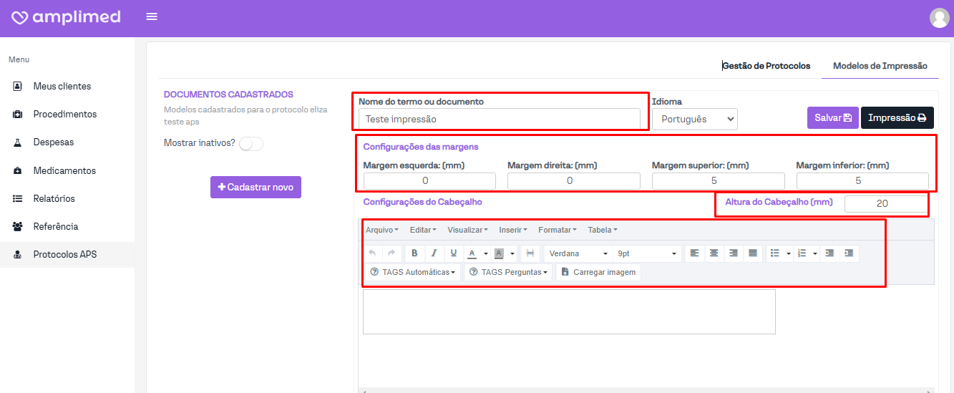Toggle the Mostrar inativos switch
The height and width of the screenshot is (393, 954).
250,144
